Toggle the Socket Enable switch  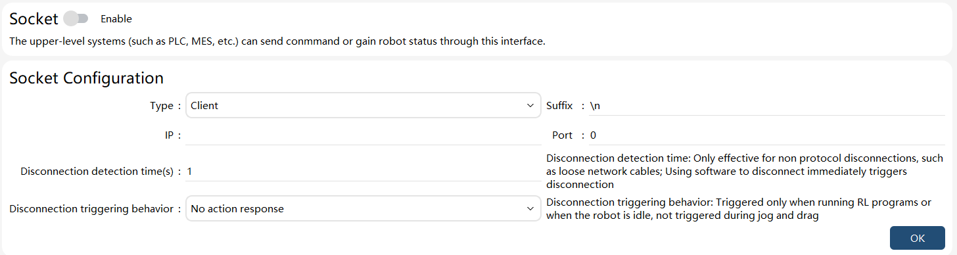click(x=76, y=18)
